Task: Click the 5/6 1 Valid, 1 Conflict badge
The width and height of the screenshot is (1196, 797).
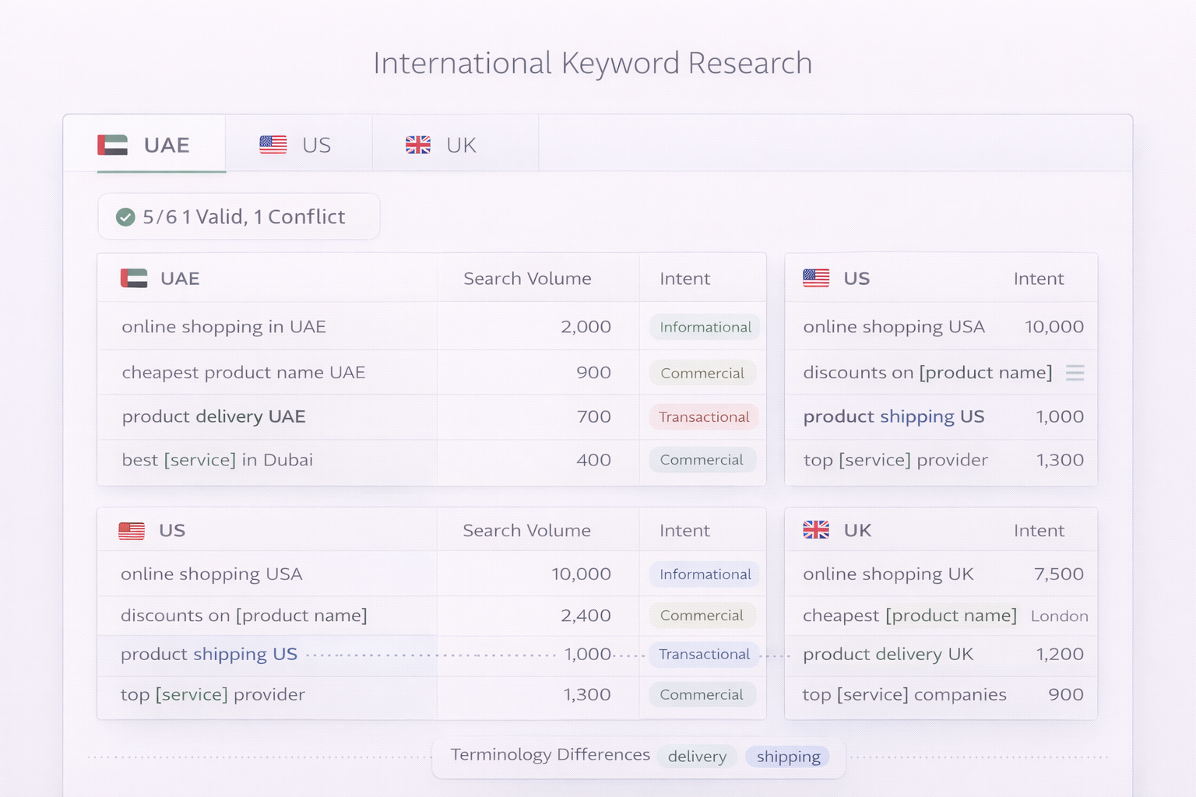Action: 239,216
